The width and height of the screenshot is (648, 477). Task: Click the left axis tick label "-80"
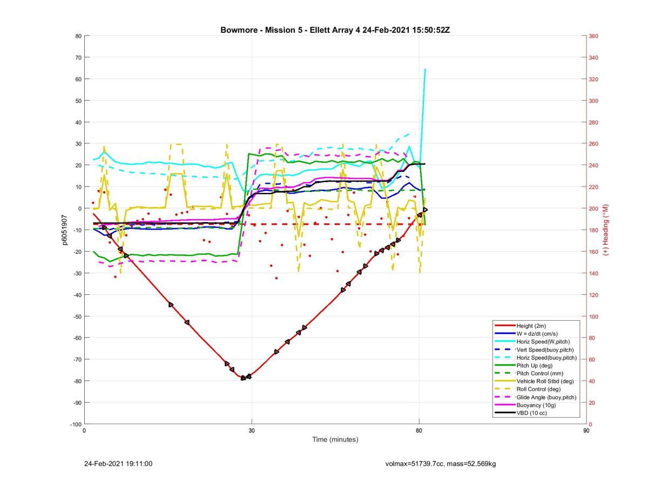(x=77, y=381)
